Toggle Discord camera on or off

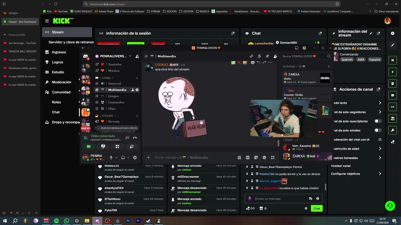click(89, 146)
